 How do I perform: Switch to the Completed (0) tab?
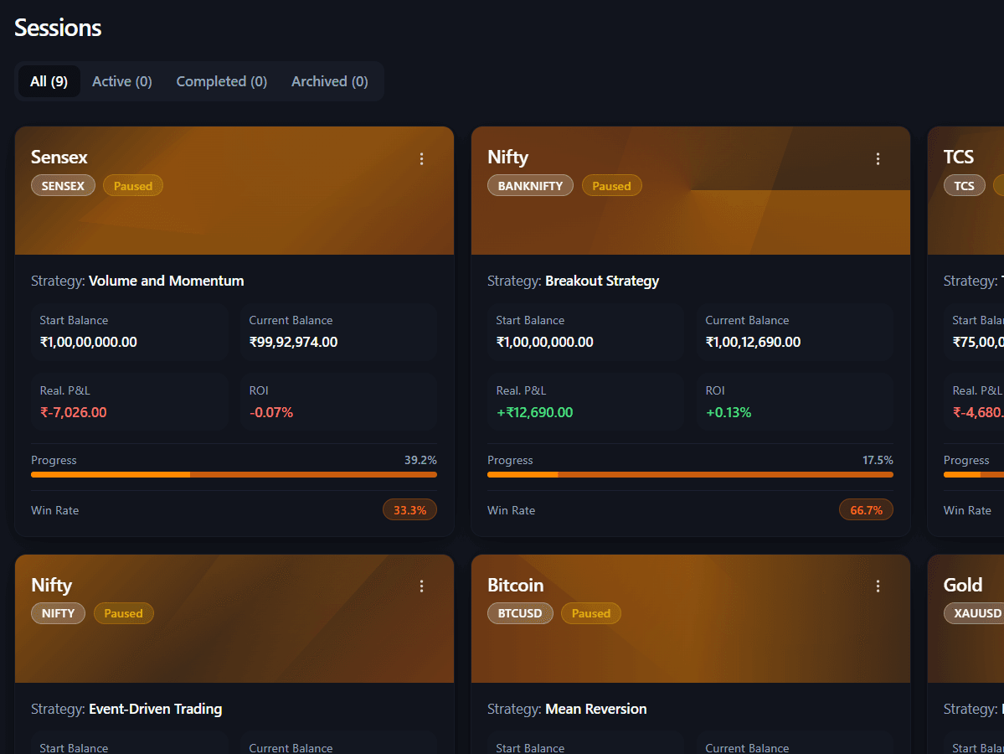(x=222, y=81)
